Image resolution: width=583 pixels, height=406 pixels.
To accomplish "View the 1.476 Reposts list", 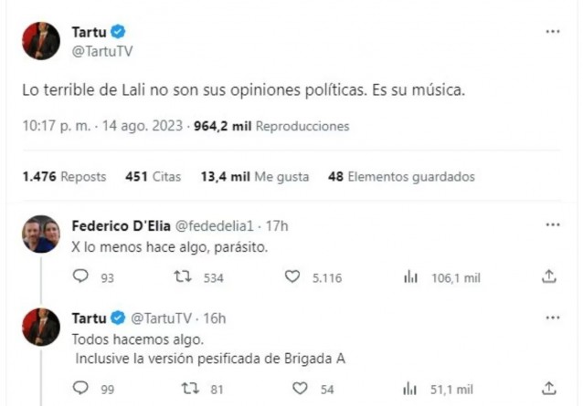I will click(64, 177).
